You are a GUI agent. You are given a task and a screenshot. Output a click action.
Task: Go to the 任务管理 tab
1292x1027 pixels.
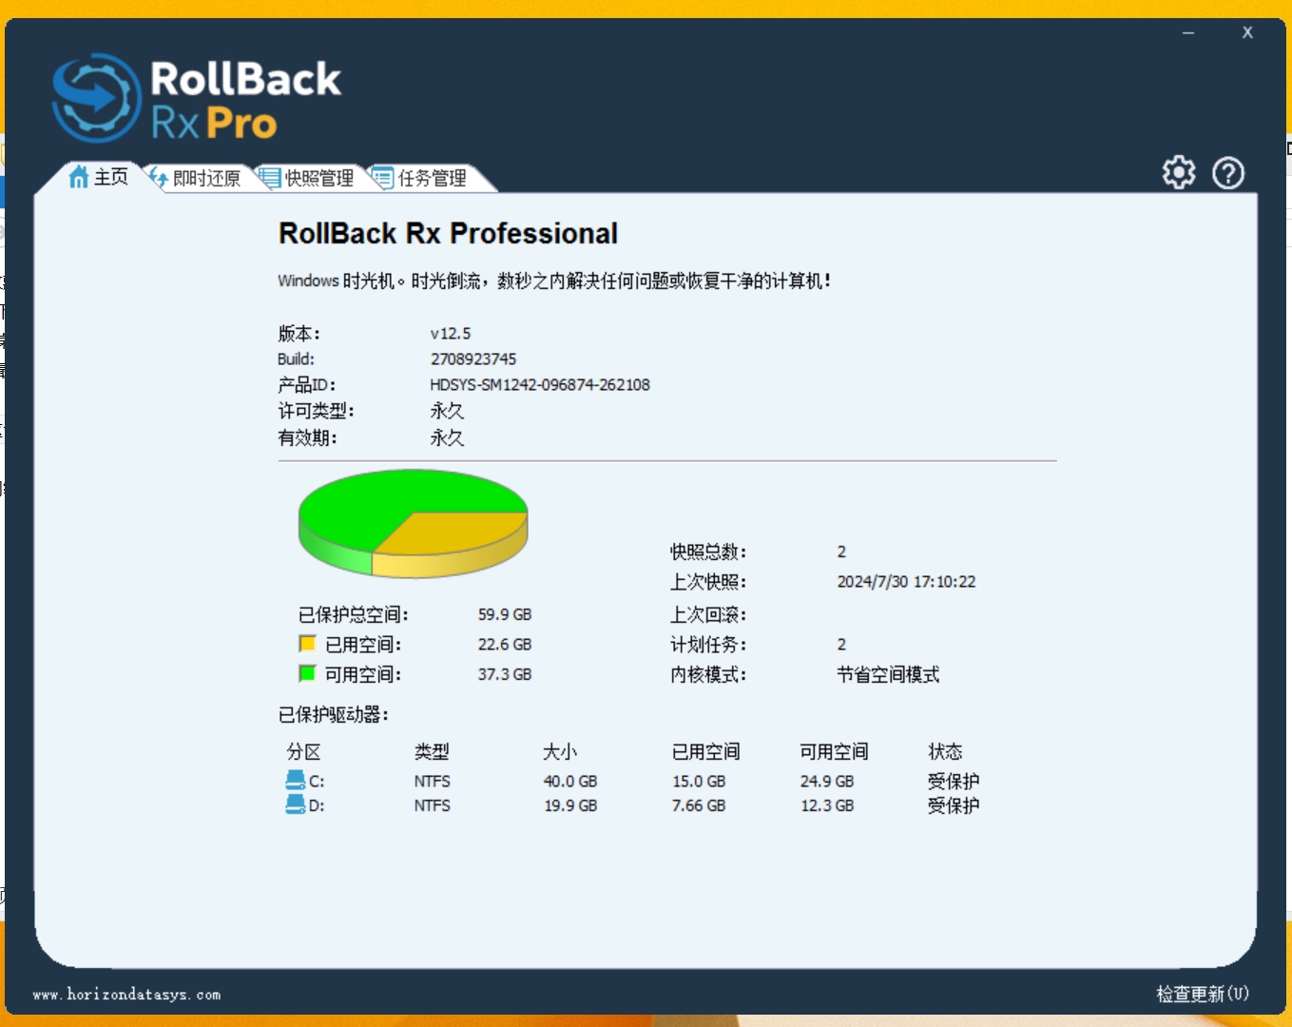pos(433,179)
